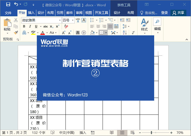Screen dimensions: 191x136
Task: Click the Shrink Font icon
Action: click(x=70, y=33)
